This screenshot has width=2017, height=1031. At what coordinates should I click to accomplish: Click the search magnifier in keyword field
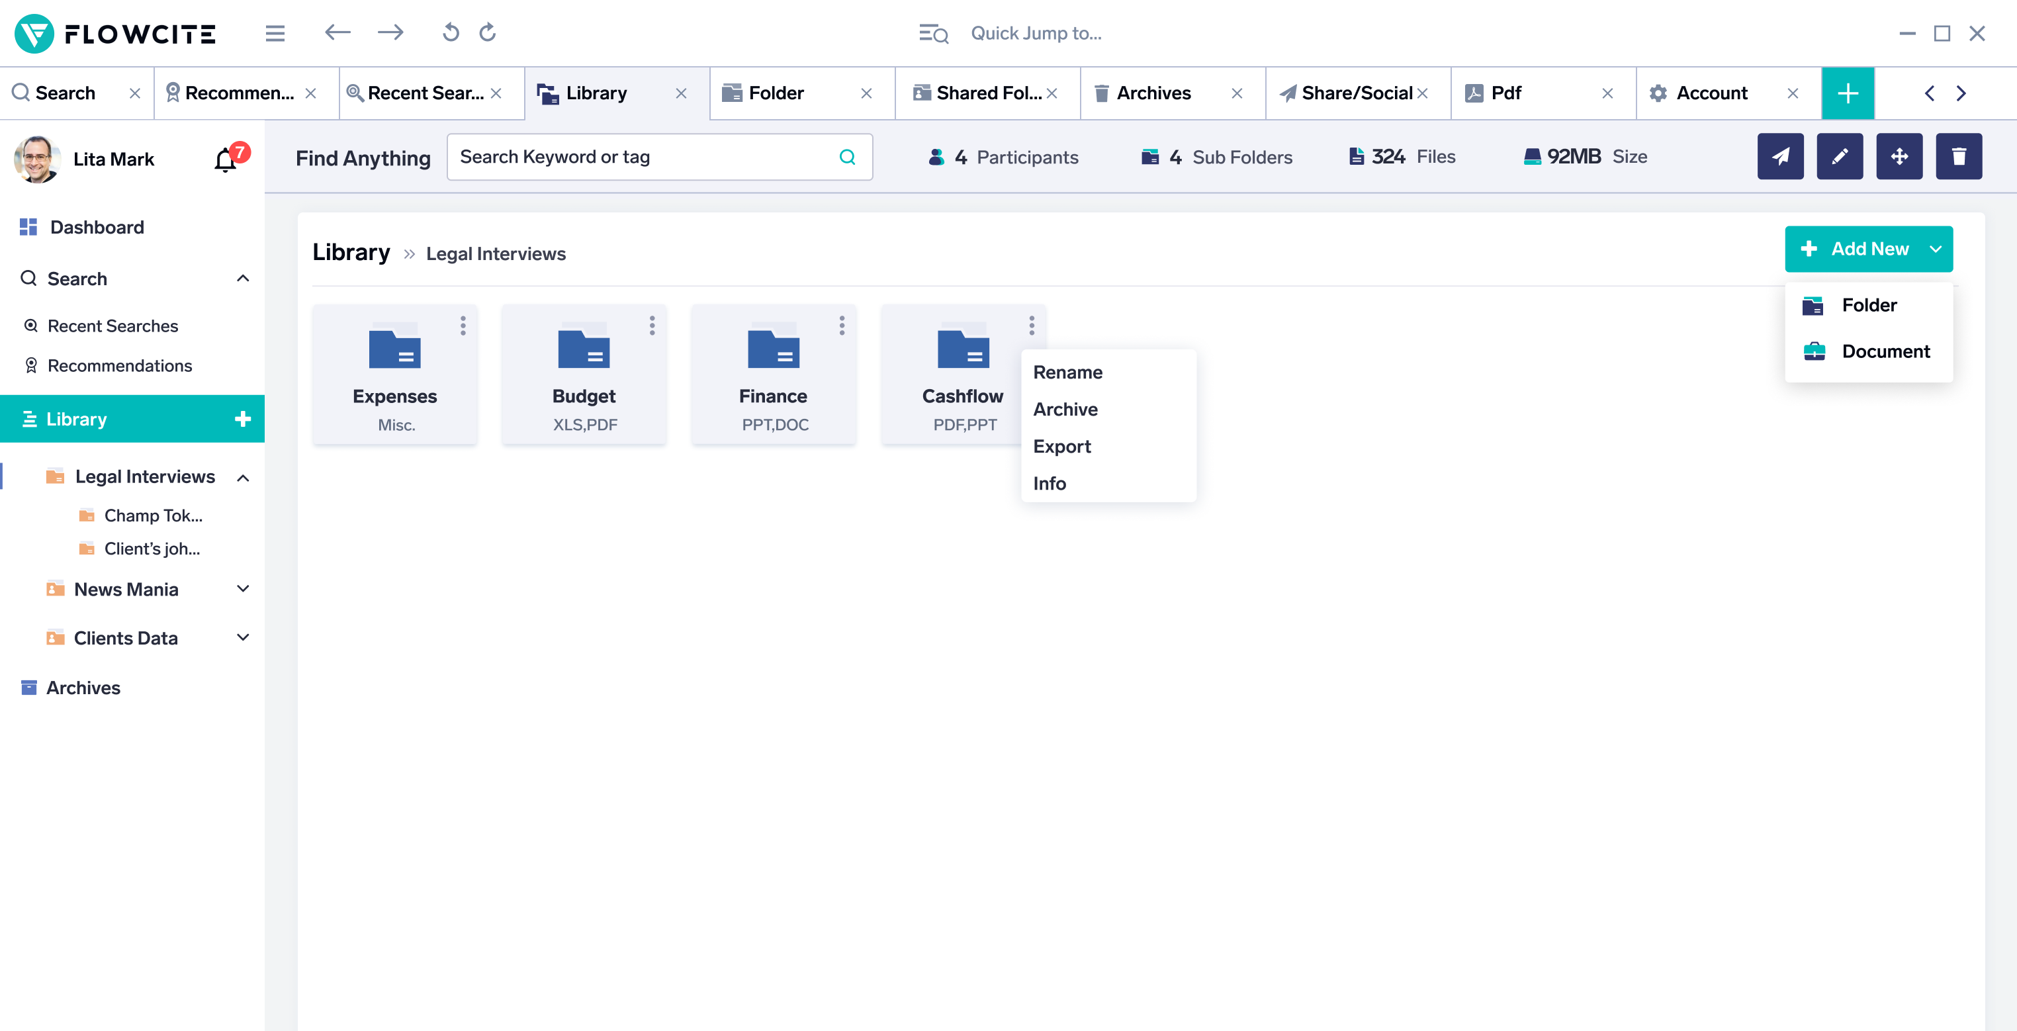click(847, 157)
